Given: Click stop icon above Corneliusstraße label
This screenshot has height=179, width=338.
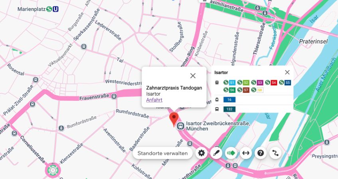Looking at the screenshot, I should (14, 133).
